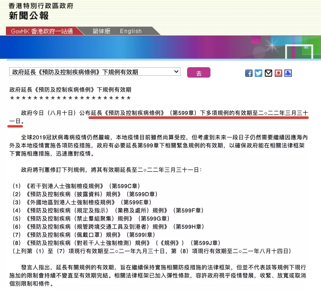Click the red download icon

pyautogui.click(x=278, y=73)
